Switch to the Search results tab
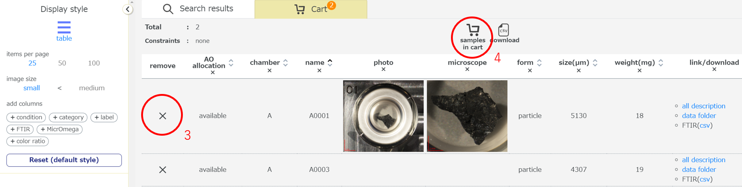The image size is (742, 187). coord(198,9)
